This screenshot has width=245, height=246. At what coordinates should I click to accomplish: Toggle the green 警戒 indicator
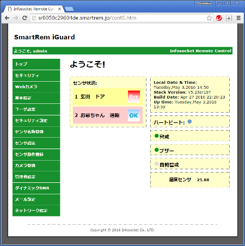tap(157, 136)
